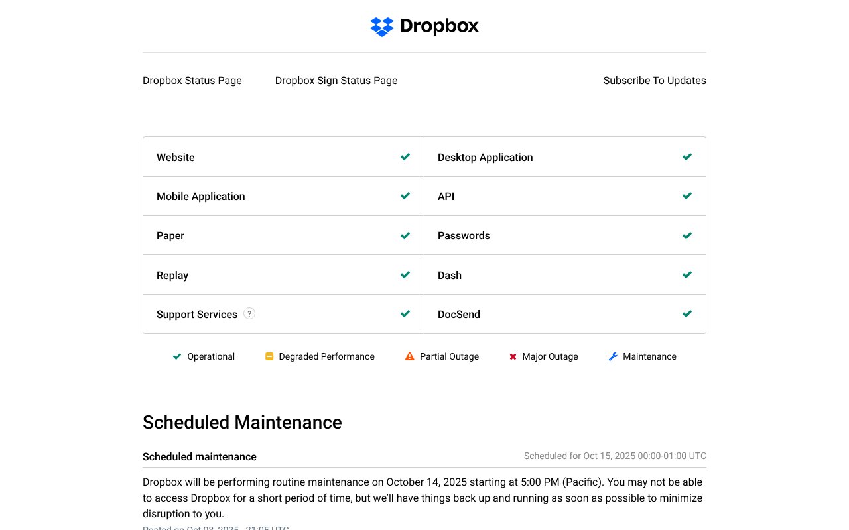Click the Website operational checkmark icon
Viewport: 849px width, 530px height.
coord(405,157)
